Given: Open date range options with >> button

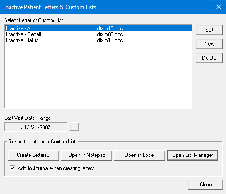Looking at the screenshot, I should (x=75, y=127).
